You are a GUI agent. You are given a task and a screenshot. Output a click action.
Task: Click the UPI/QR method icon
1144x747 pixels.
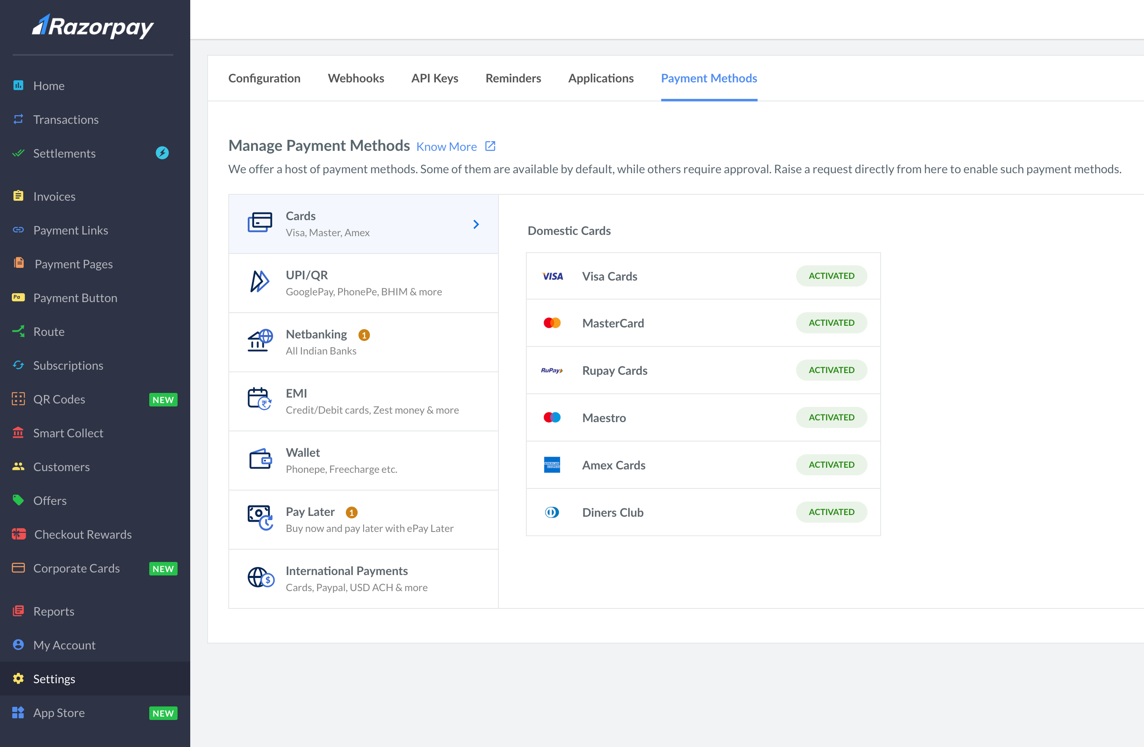click(260, 281)
